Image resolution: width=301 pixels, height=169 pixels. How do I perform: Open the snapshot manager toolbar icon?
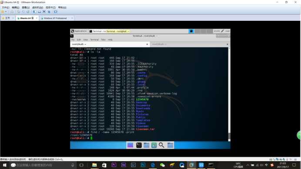[x=28, y=12]
